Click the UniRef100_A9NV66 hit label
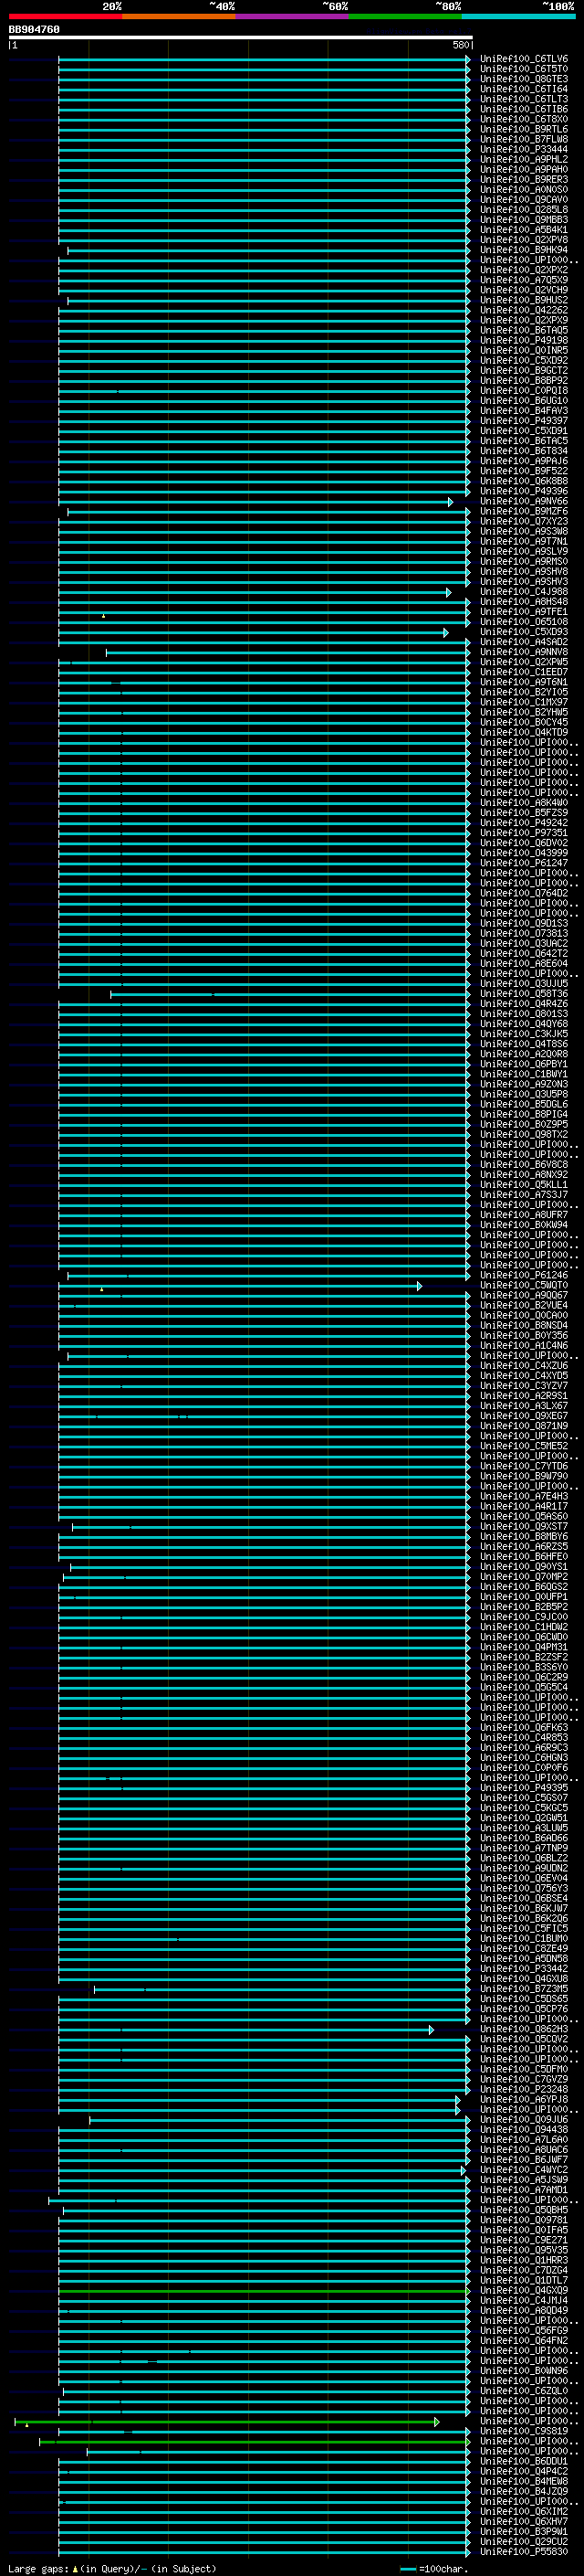This screenshot has width=584, height=2576. point(523,502)
